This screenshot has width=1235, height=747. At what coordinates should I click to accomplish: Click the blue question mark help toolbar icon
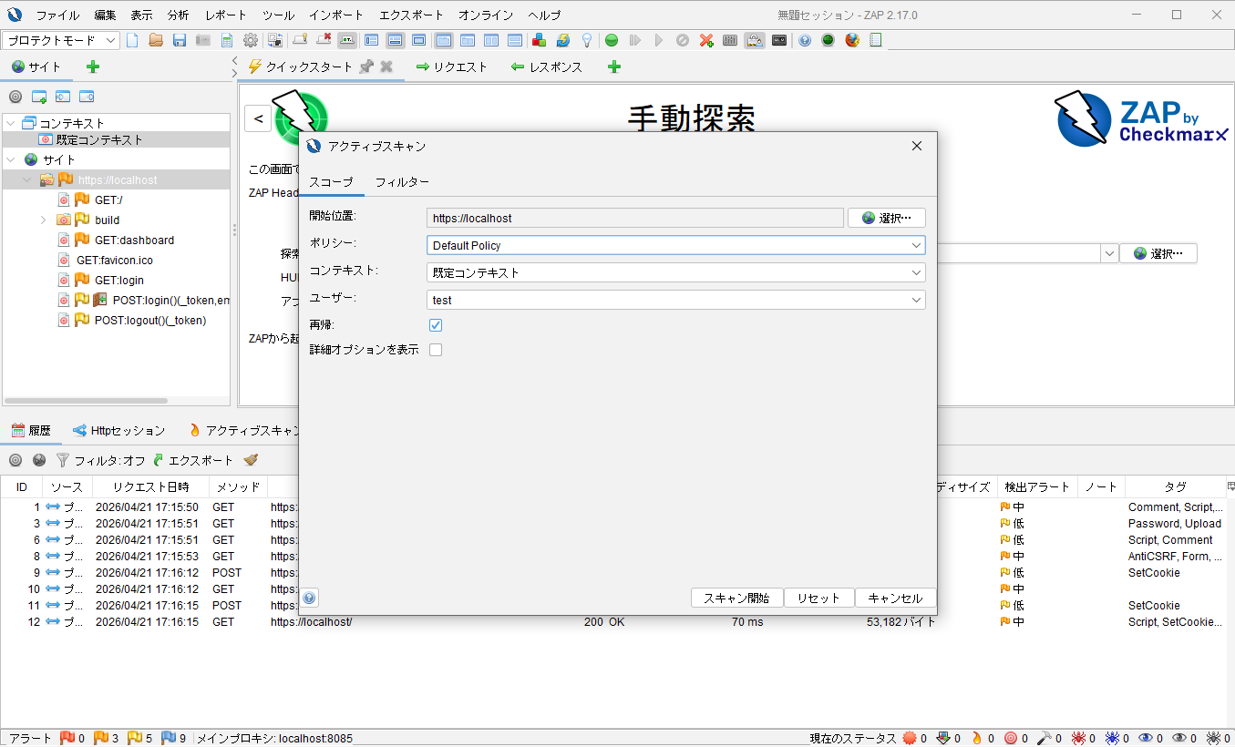[805, 40]
